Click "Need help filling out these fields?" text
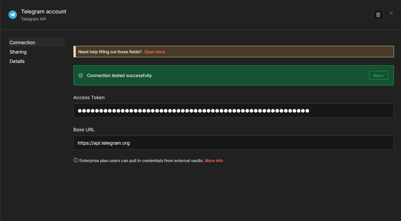This screenshot has width=401, height=221. (110, 52)
